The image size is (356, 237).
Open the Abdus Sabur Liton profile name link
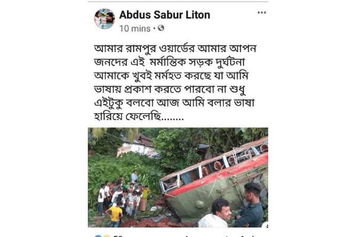(164, 15)
